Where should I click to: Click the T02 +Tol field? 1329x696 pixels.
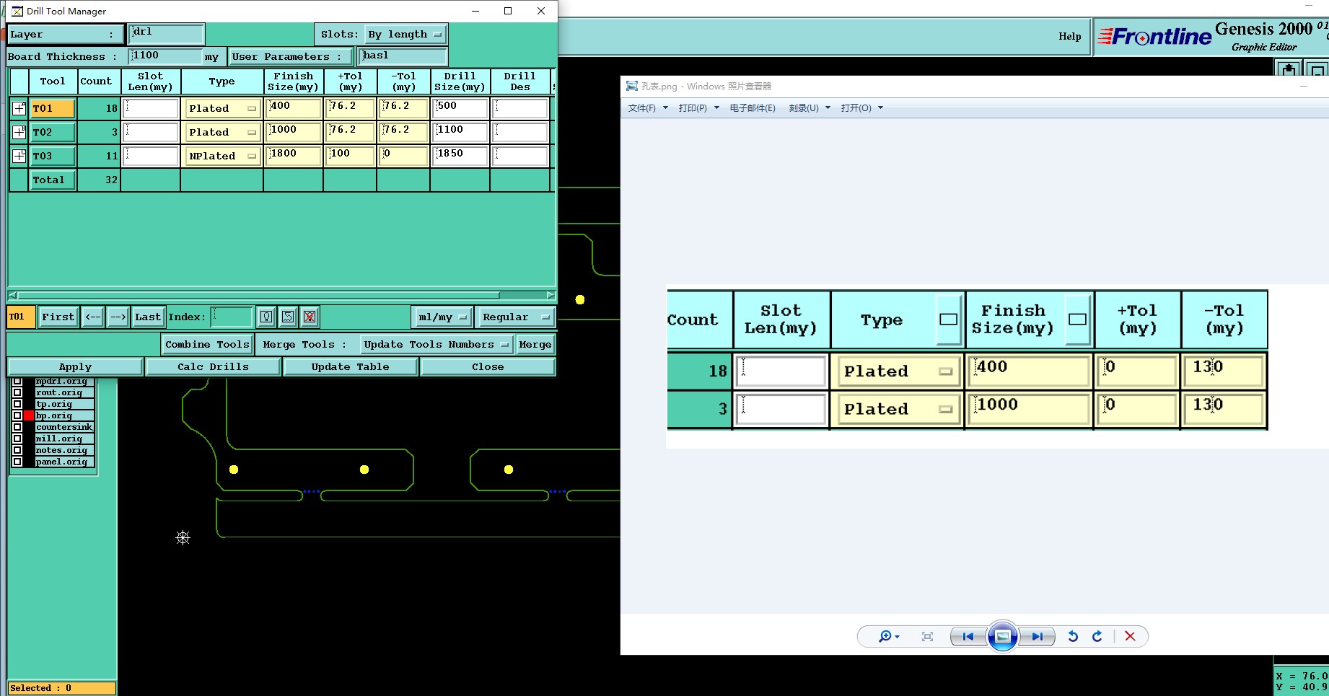pos(350,132)
